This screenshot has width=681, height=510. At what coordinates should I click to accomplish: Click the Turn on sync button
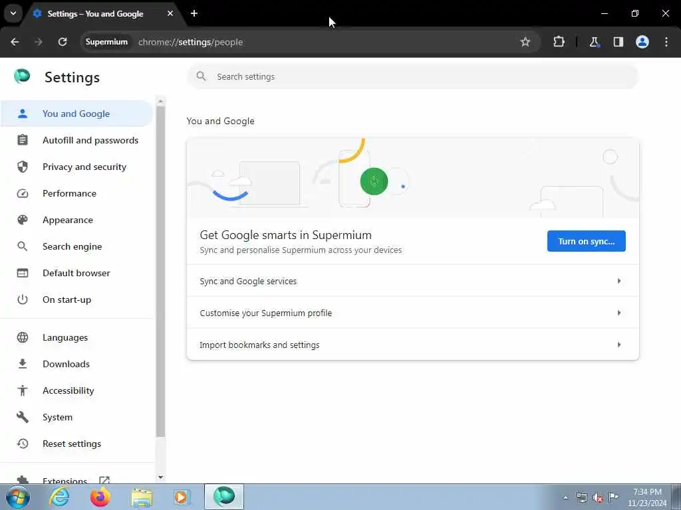(x=586, y=241)
